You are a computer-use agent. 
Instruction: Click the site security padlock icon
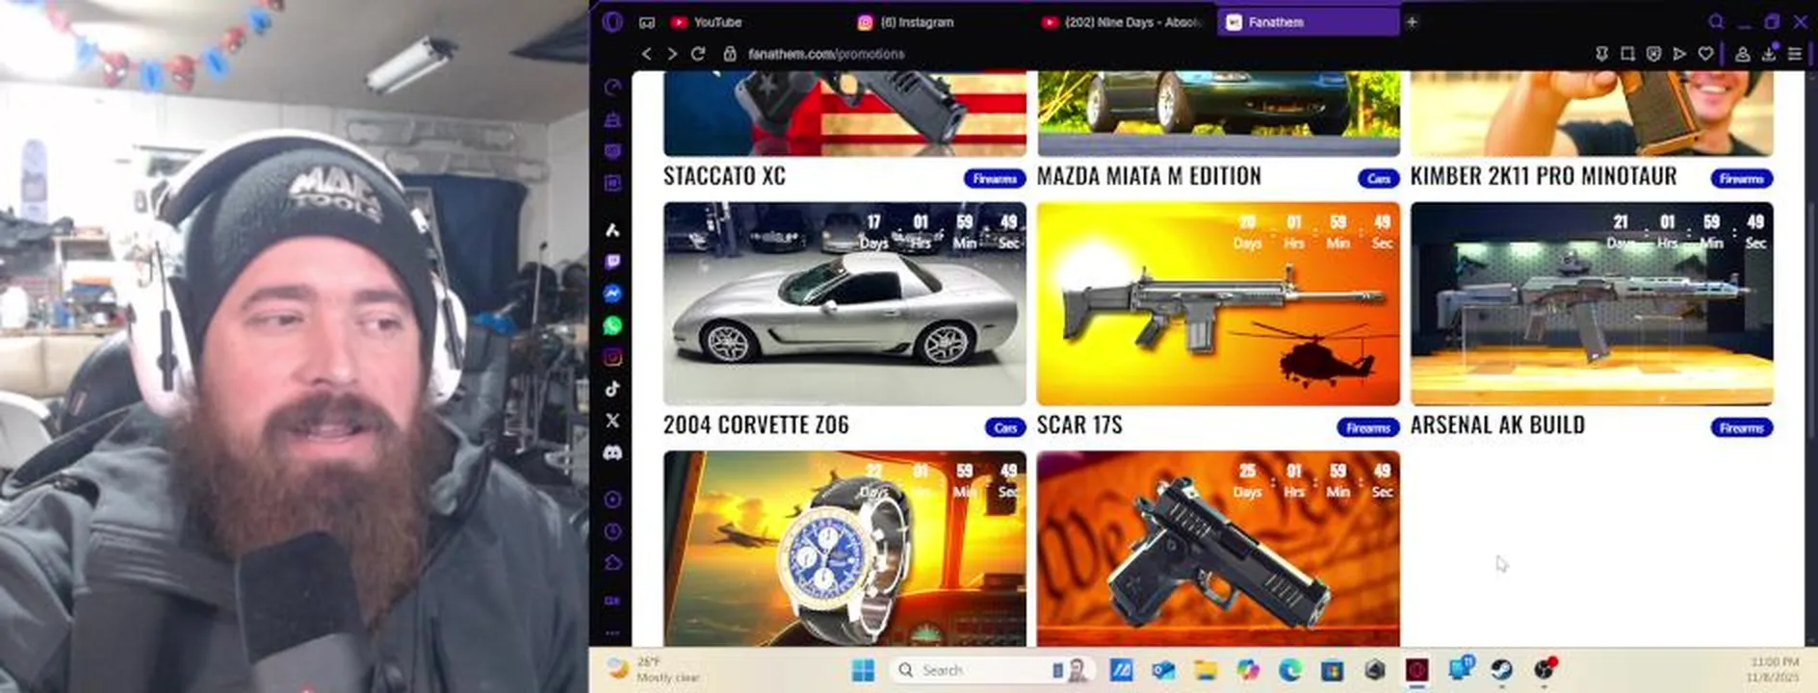coord(730,54)
